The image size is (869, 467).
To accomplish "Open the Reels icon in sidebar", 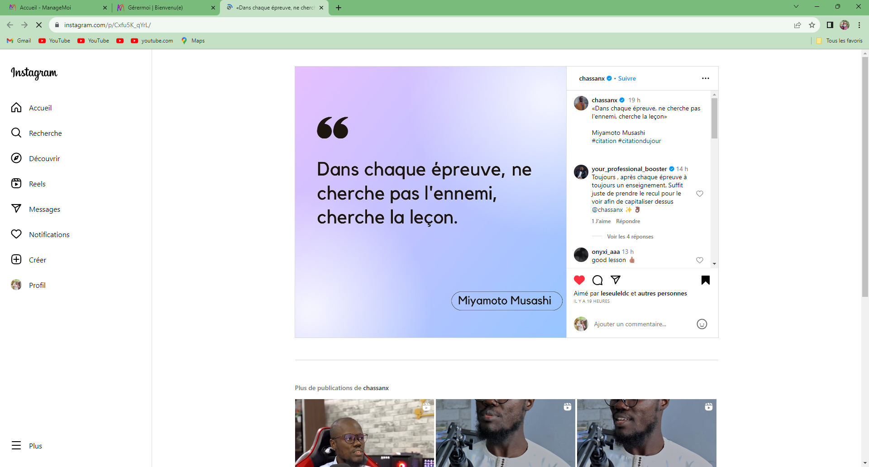I will tap(16, 183).
